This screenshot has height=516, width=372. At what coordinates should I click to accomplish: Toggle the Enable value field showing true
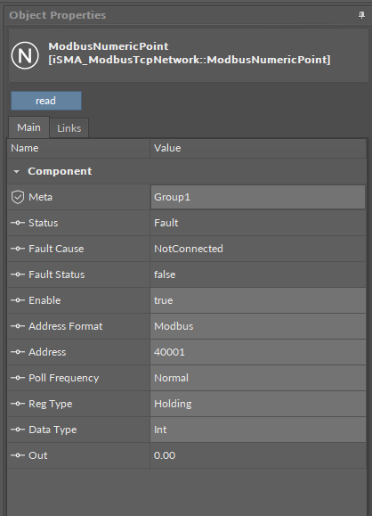pyautogui.click(x=258, y=300)
